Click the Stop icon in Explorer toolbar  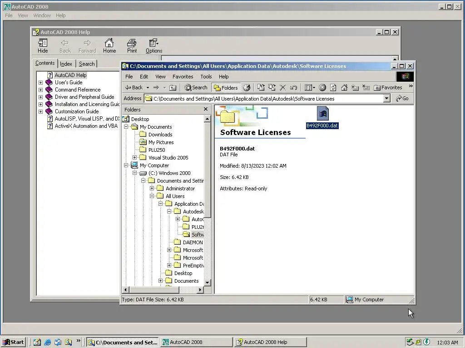[x=322, y=87]
